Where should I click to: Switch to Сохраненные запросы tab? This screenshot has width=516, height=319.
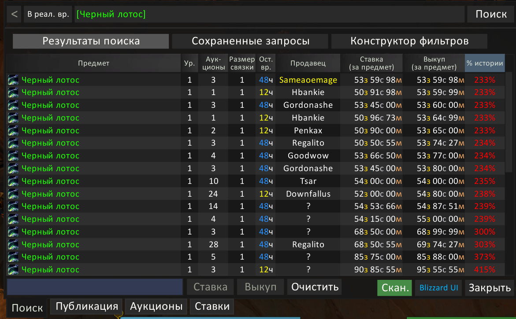250,41
